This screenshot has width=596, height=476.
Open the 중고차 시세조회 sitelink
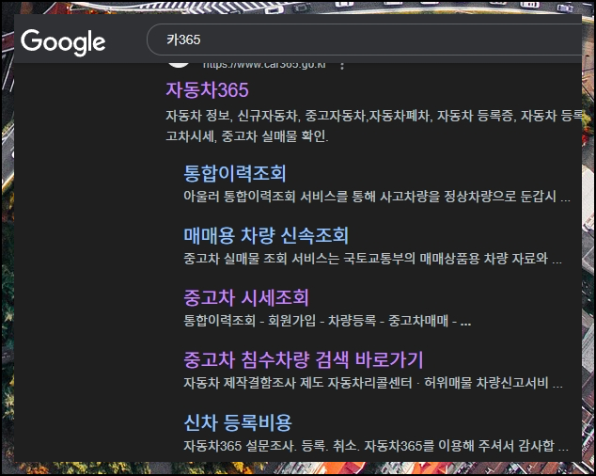coord(246,297)
